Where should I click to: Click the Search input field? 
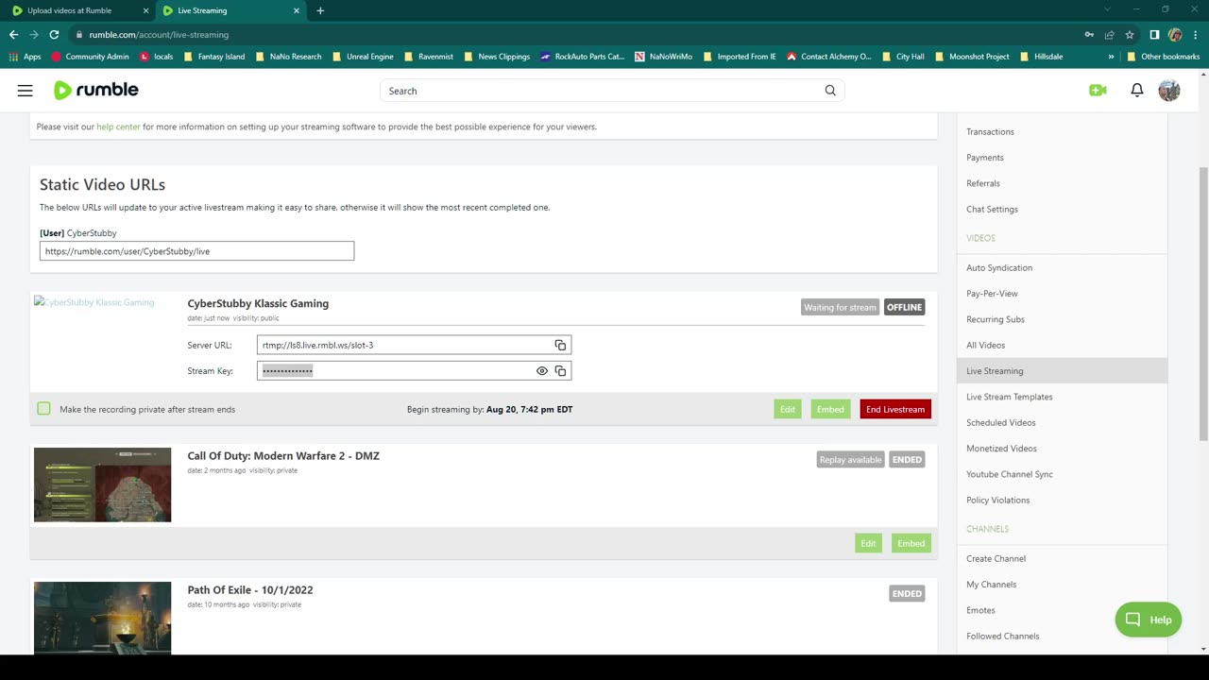tap(612, 91)
